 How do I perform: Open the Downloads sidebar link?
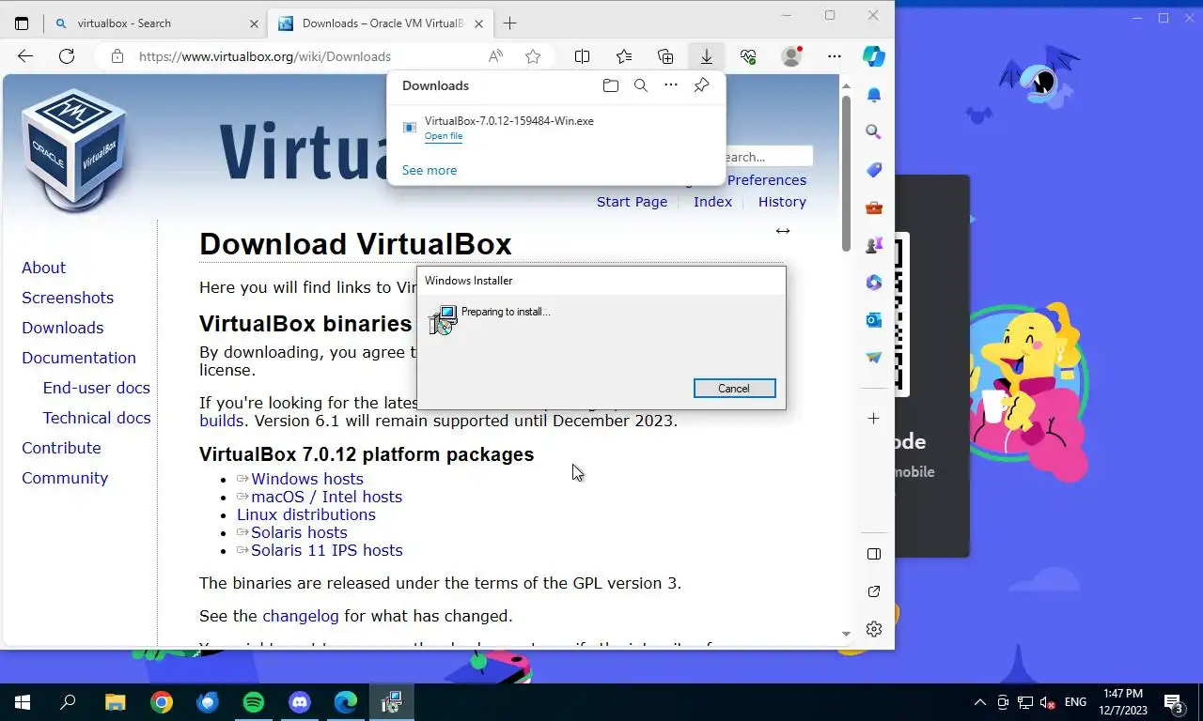pos(63,328)
